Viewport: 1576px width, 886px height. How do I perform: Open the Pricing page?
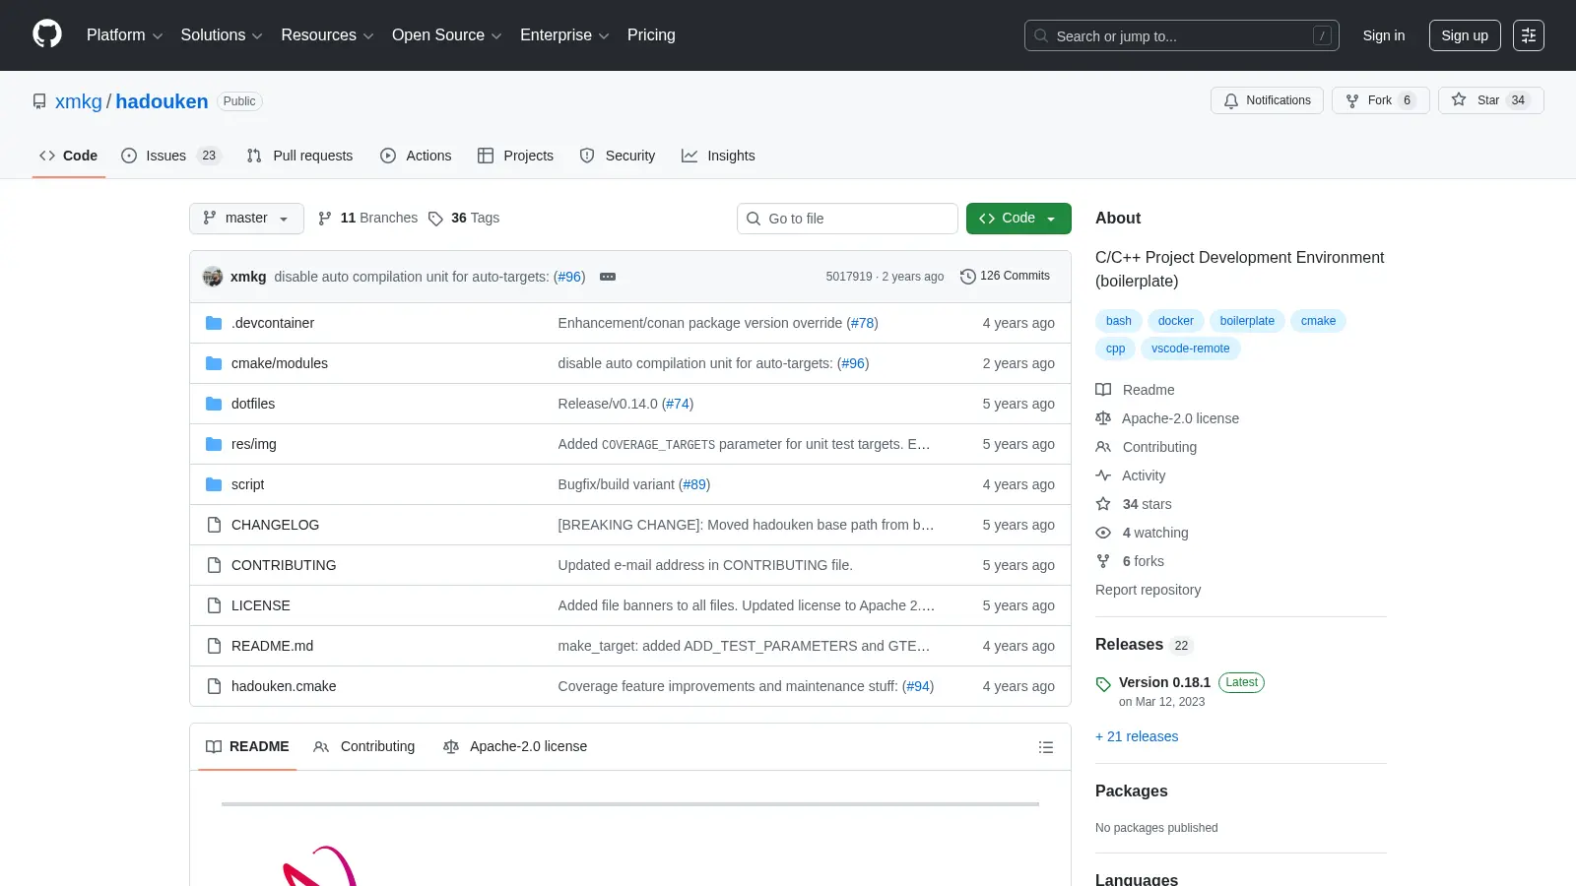tap(651, 35)
